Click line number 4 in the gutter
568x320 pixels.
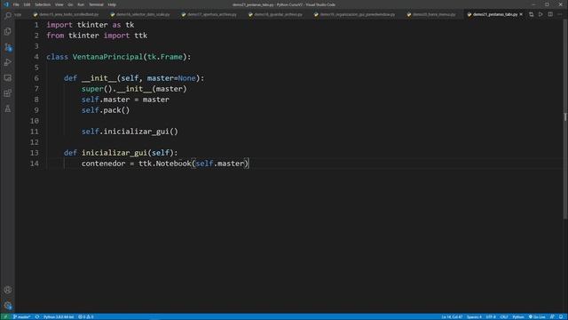point(36,57)
